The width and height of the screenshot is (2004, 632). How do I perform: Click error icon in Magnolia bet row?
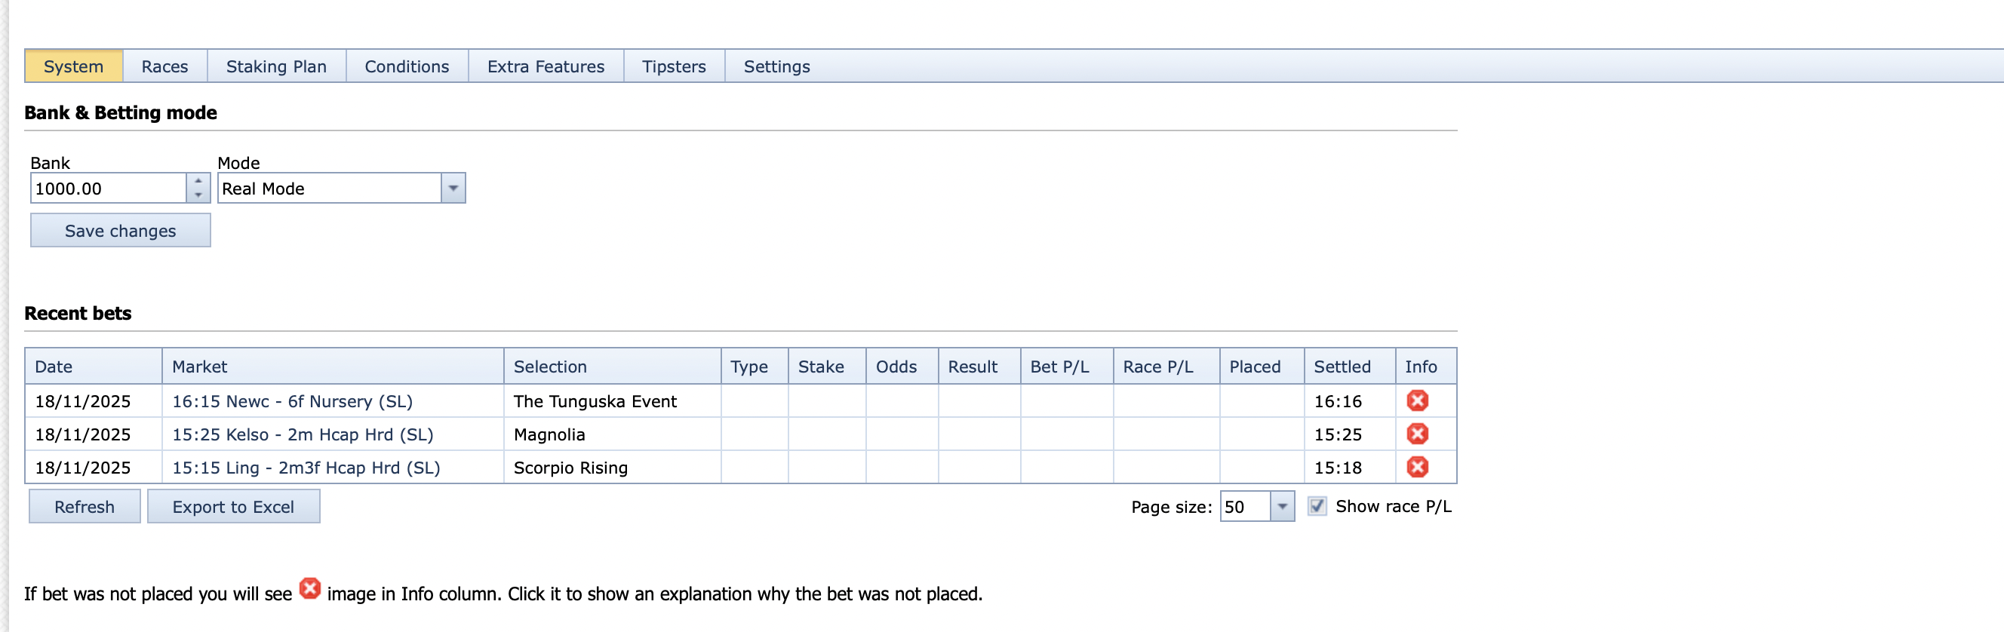tap(1417, 434)
